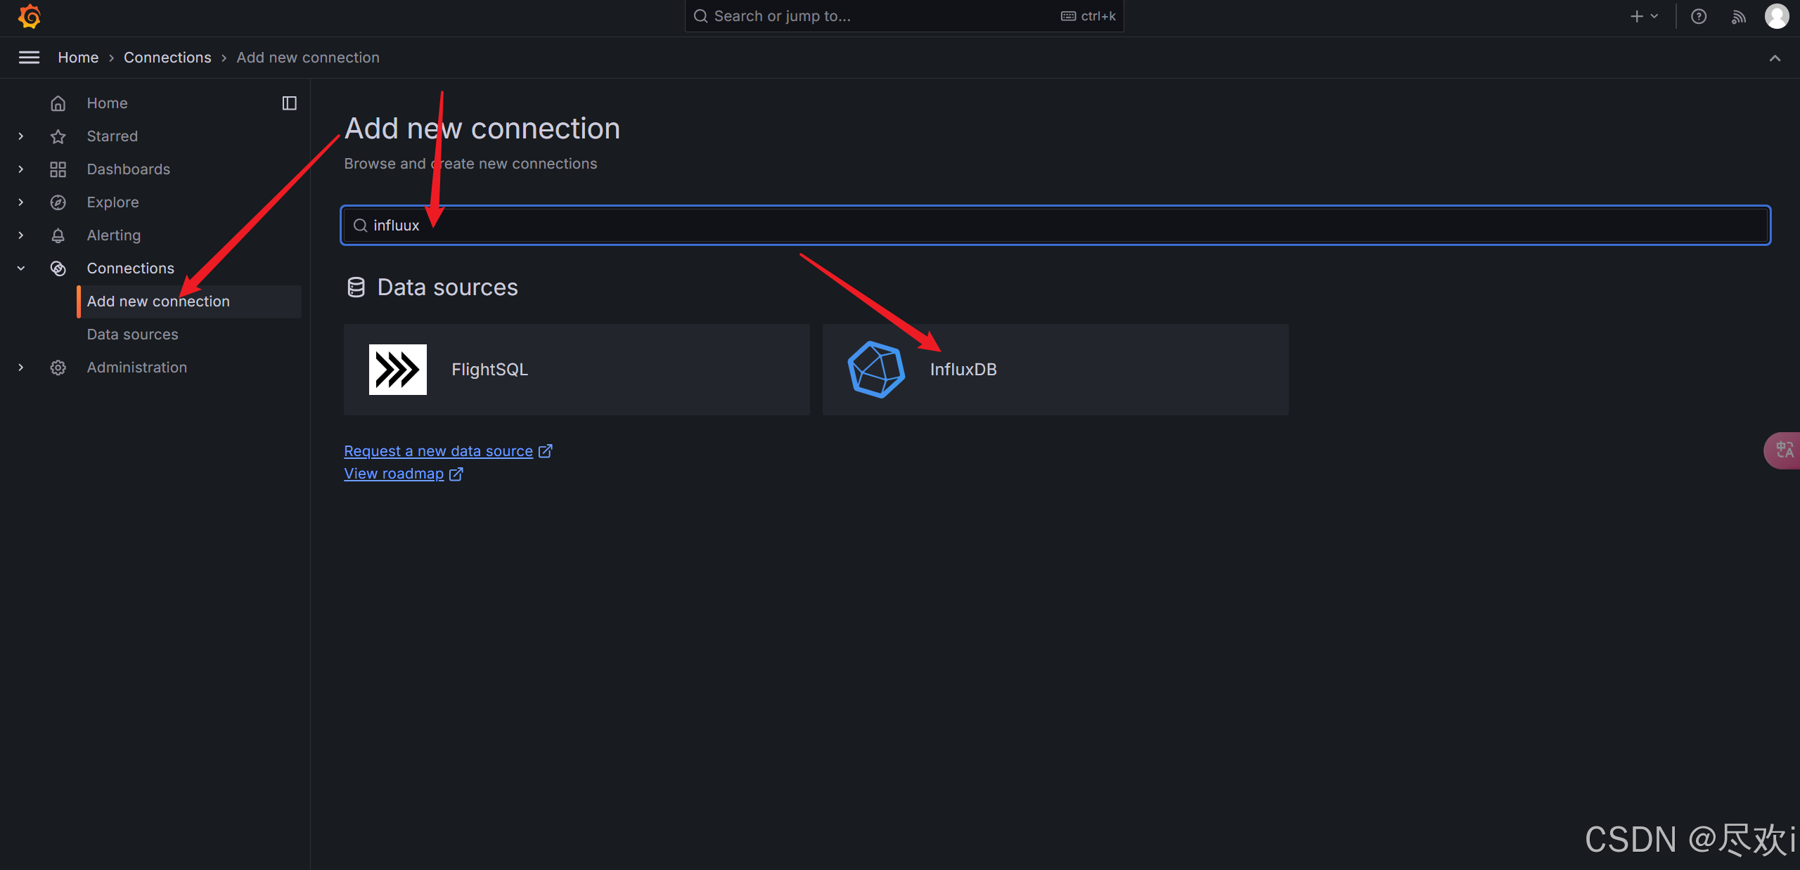Click the FlightSQL logo thumbnail
The height and width of the screenshot is (870, 1800).
398,370
